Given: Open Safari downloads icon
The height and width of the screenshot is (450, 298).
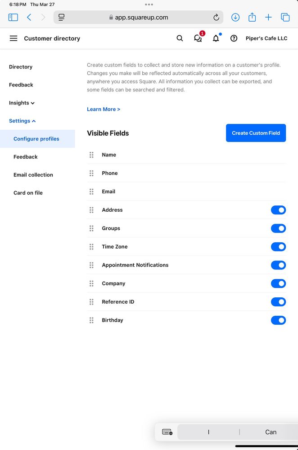Looking at the screenshot, I should pyautogui.click(x=235, y=17).
